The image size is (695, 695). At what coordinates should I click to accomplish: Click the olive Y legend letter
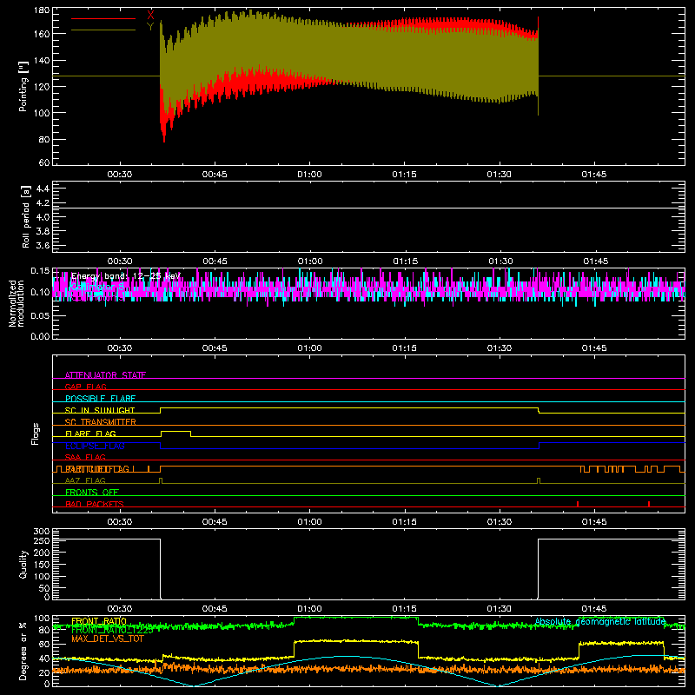150,27
